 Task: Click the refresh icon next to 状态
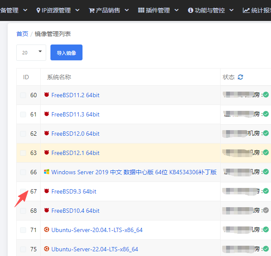(240, 77)
